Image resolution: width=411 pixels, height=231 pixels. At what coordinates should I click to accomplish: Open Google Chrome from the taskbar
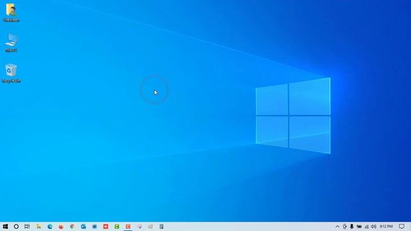point(72,227)
